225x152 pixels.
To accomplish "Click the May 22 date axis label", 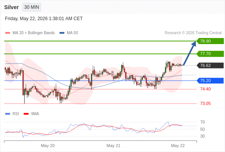I will 178,146.
